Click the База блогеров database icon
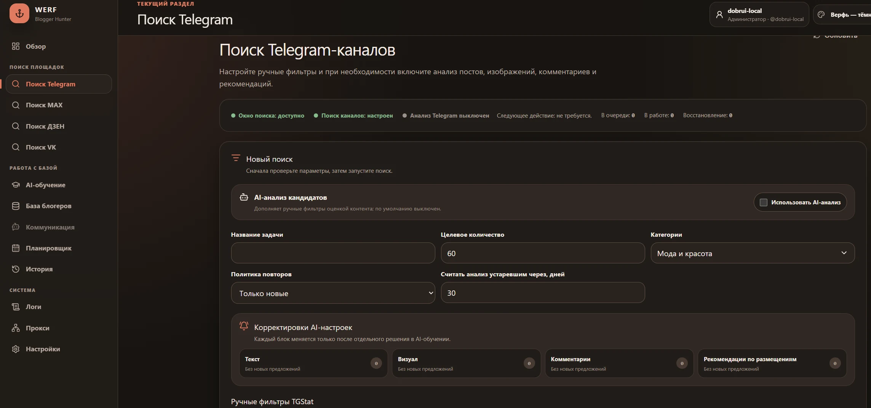 pos(16,206)
